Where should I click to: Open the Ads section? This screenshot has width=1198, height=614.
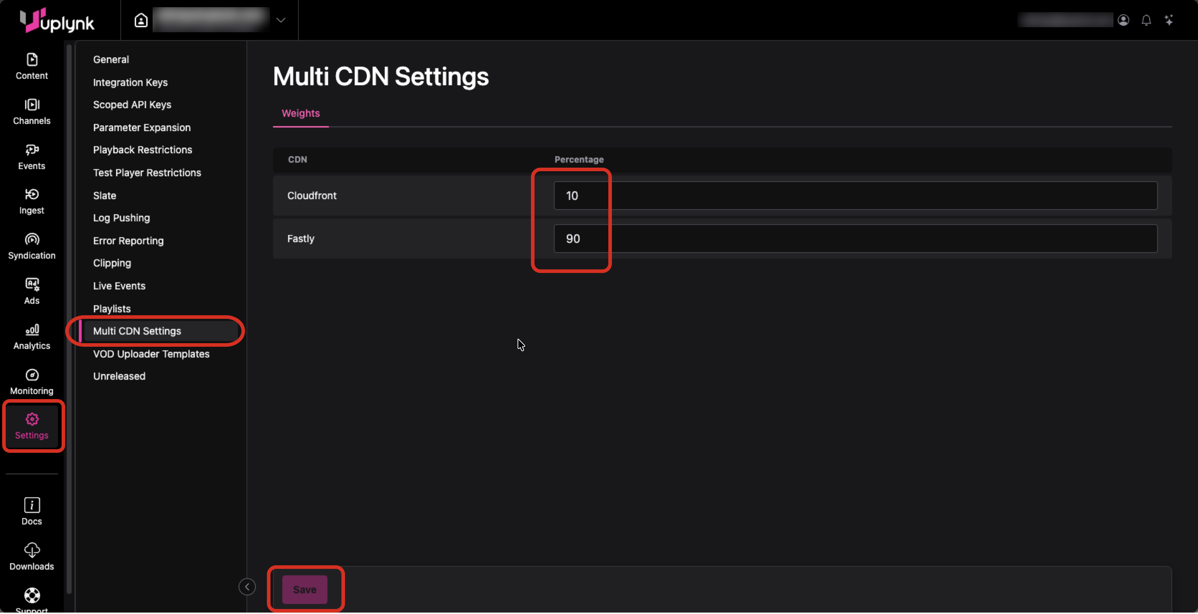pyautogui.click(x=32, y=291)
